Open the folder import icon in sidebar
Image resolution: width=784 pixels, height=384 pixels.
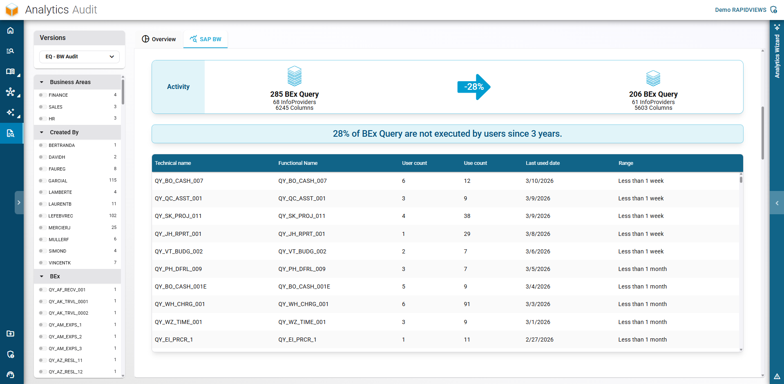coord(11,333)
